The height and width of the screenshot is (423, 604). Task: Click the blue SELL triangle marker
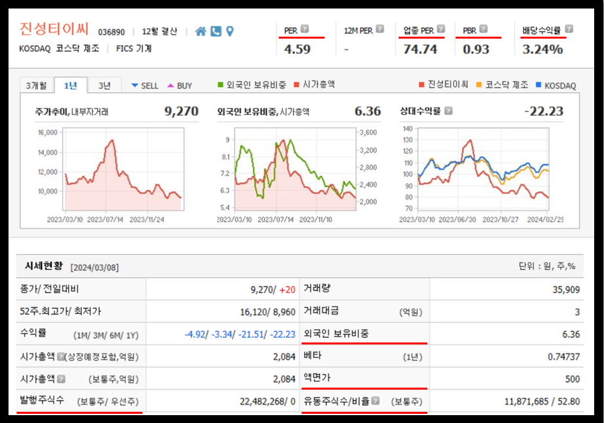(x=135, y=85)
